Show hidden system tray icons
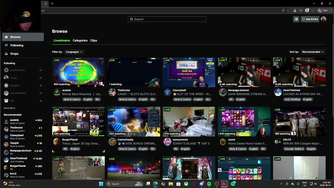This screenshot has width=334, height=188. [281, 184]
